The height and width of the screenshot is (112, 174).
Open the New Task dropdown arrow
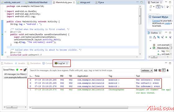(154, 7)
